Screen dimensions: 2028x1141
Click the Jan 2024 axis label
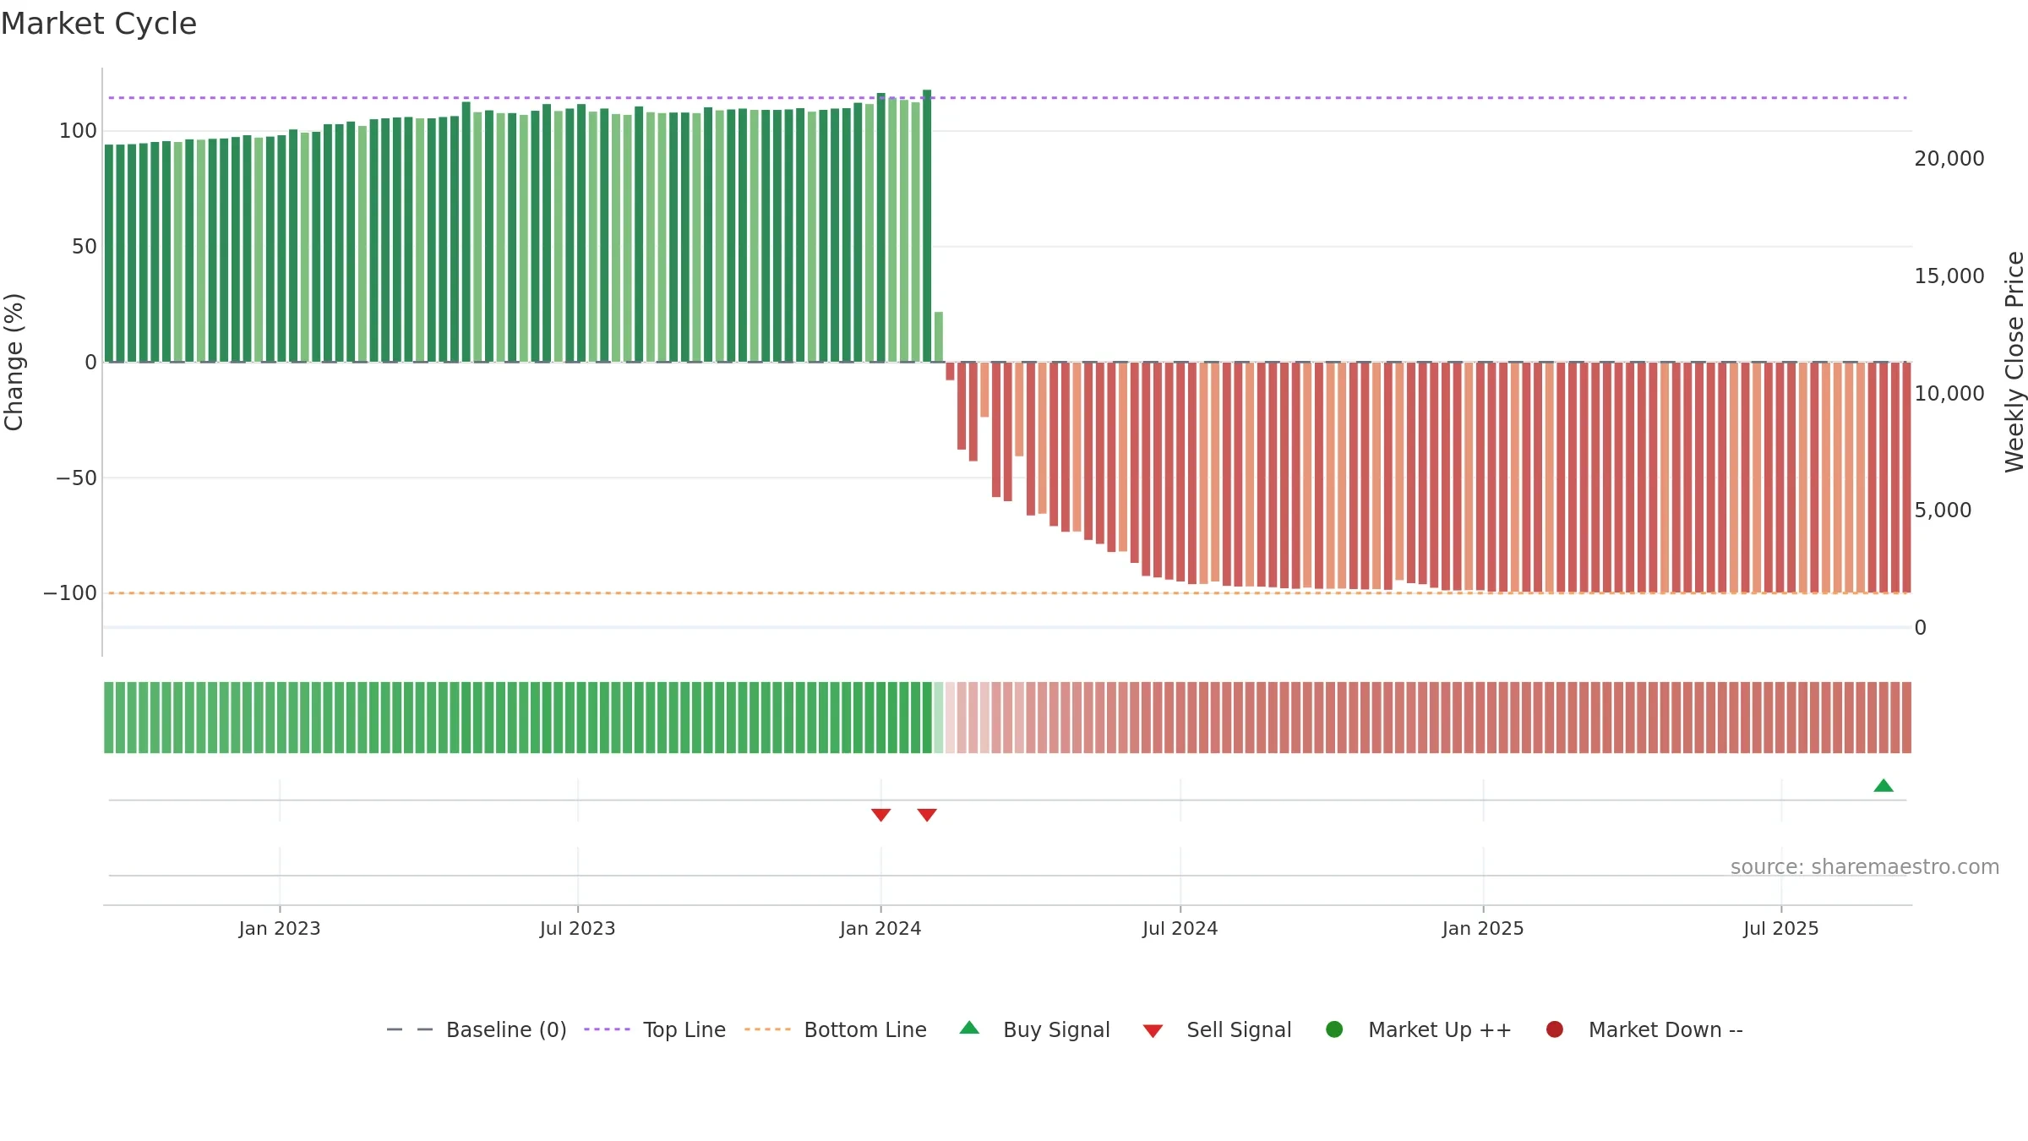(x=880, y=929)
